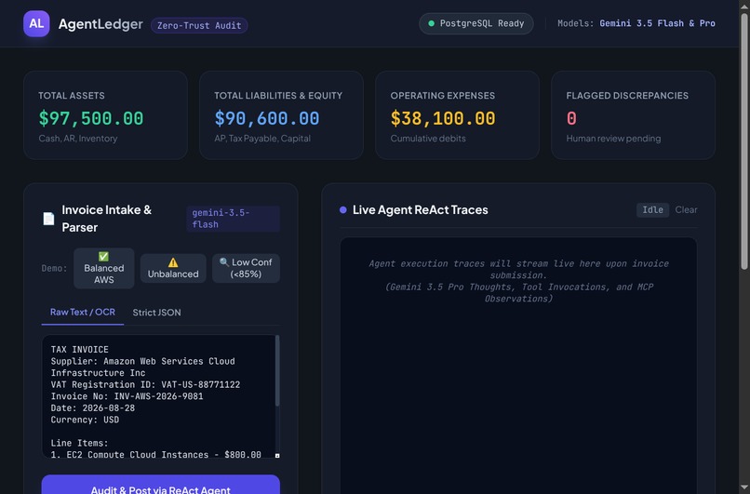750x494 pixels.
Task: Click the agent traces placeholder message
Action: [x=518, y=281]
